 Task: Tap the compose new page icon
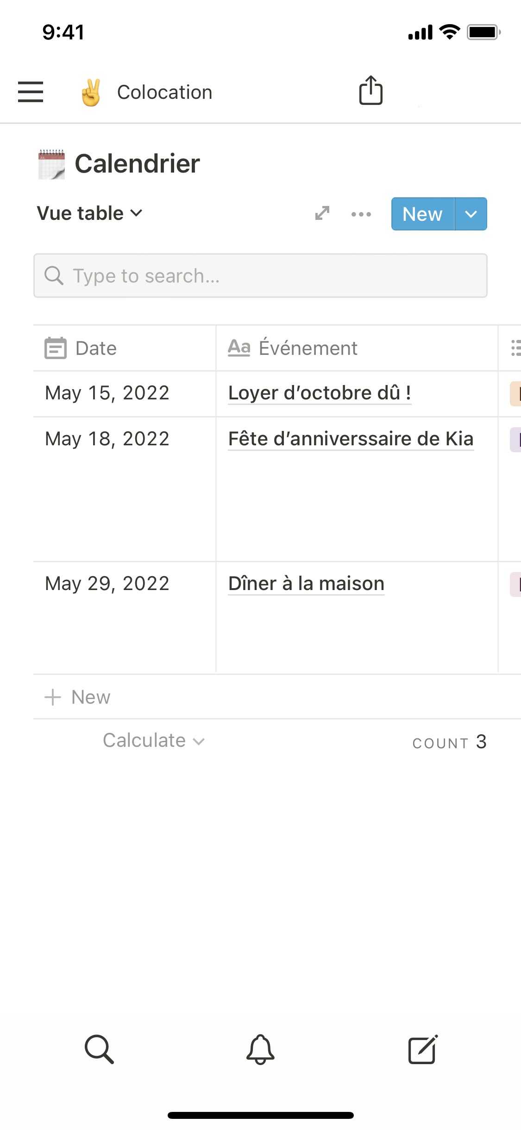[x=423, y=1049]
